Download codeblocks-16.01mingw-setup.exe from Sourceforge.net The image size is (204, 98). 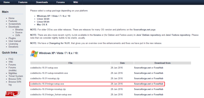coord(142,84)
